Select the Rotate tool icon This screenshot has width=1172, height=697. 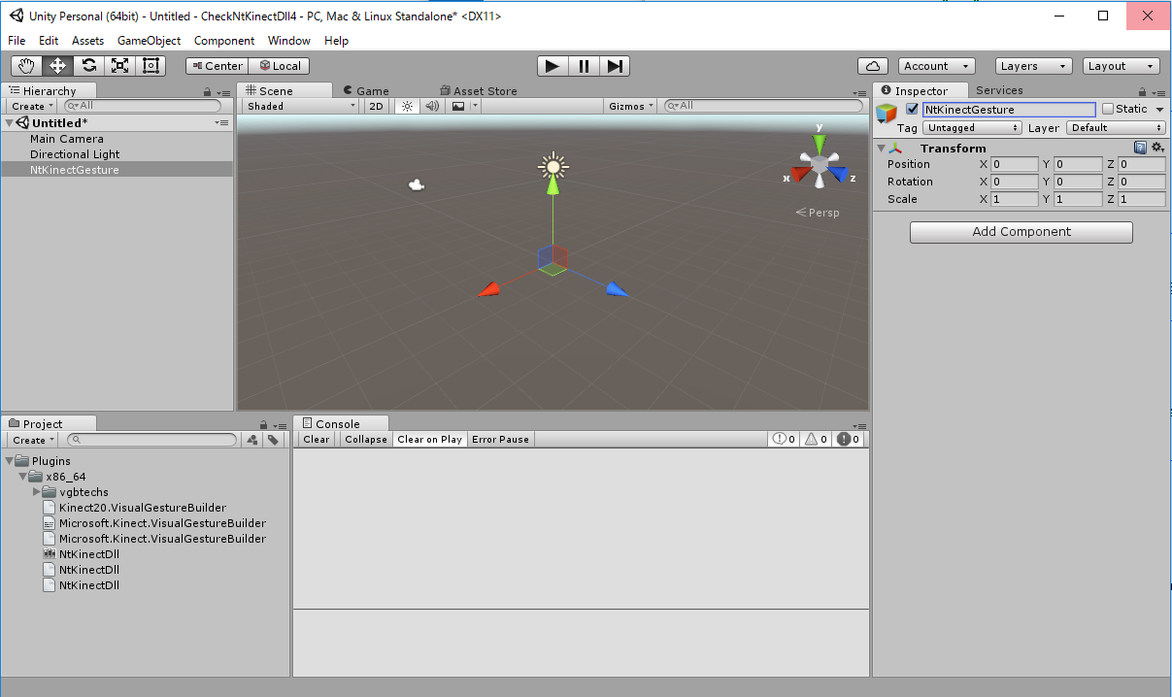[x=89, y=66]
